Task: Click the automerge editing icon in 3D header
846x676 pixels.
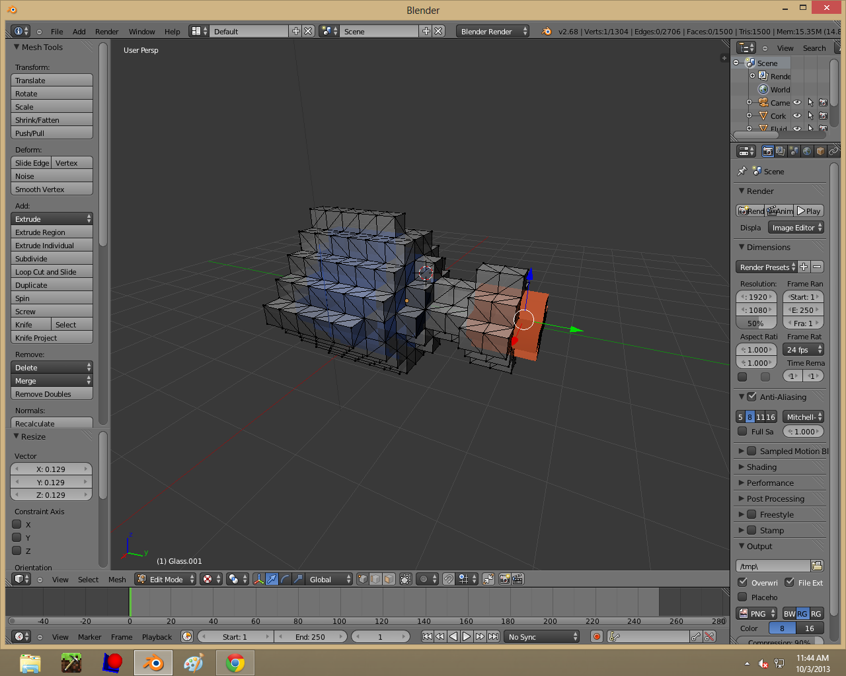Action: point(488,579)
